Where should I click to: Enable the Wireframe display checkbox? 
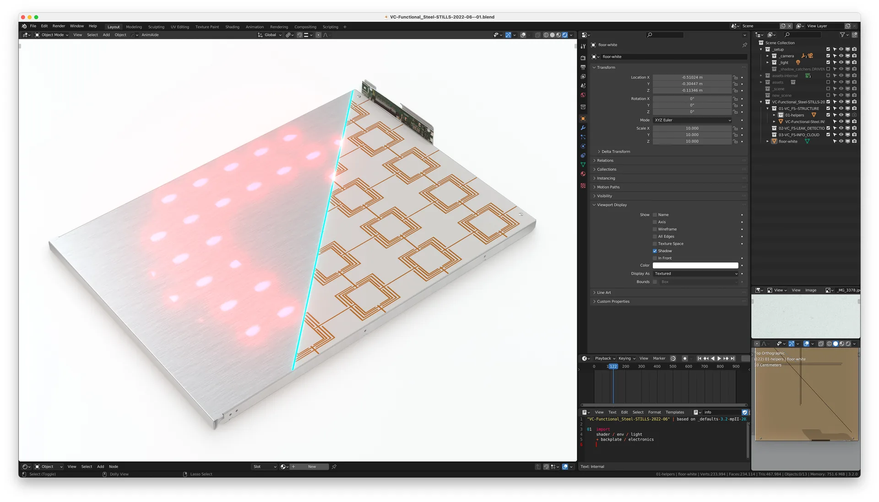click(655, 230)
